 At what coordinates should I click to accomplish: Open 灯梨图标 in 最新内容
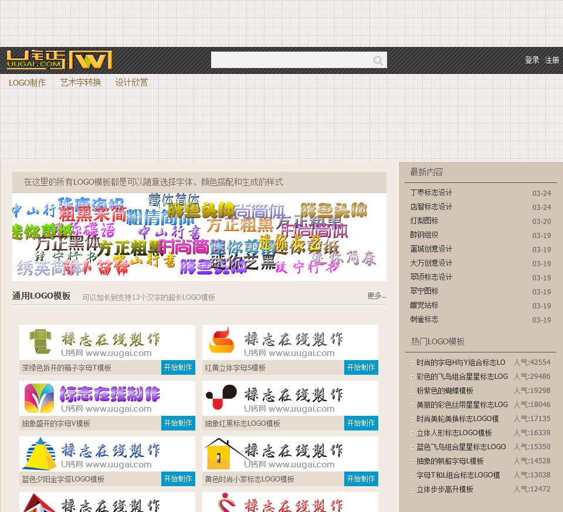pyautogui.click(x=424, y=221)
